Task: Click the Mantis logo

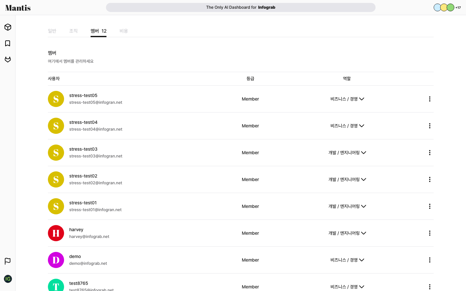Action: point(18,8)
